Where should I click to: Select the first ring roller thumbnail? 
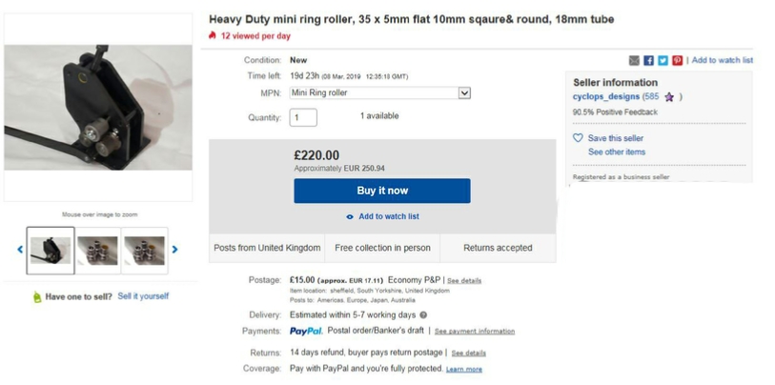click(51, 250)
